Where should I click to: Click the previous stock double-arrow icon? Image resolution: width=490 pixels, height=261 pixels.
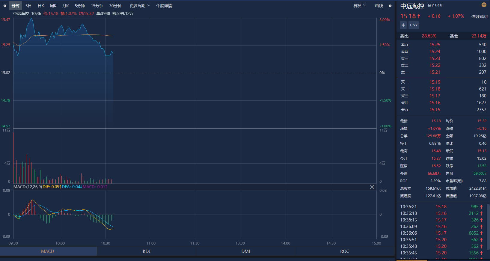5,6
